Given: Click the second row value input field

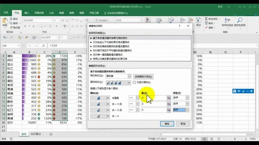Looking at the screenshot, I should point(154,104).
